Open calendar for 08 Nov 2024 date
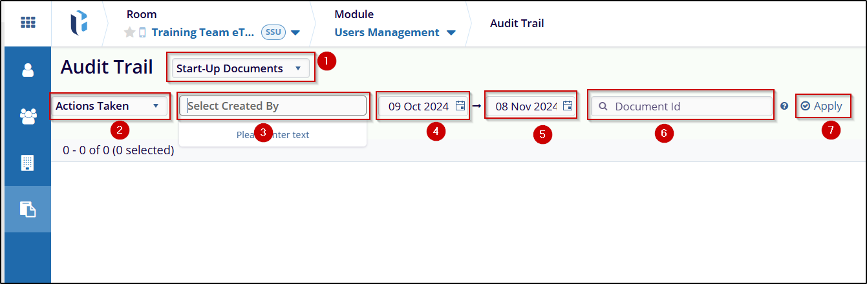The width and height of the screenshot is (867, 284). [x=567, y=106]
